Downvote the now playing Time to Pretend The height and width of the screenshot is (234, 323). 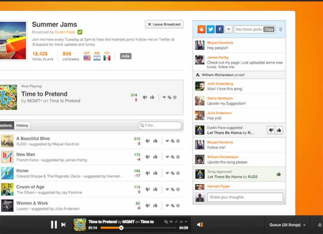pyautogui.click(x=145, y=97)
